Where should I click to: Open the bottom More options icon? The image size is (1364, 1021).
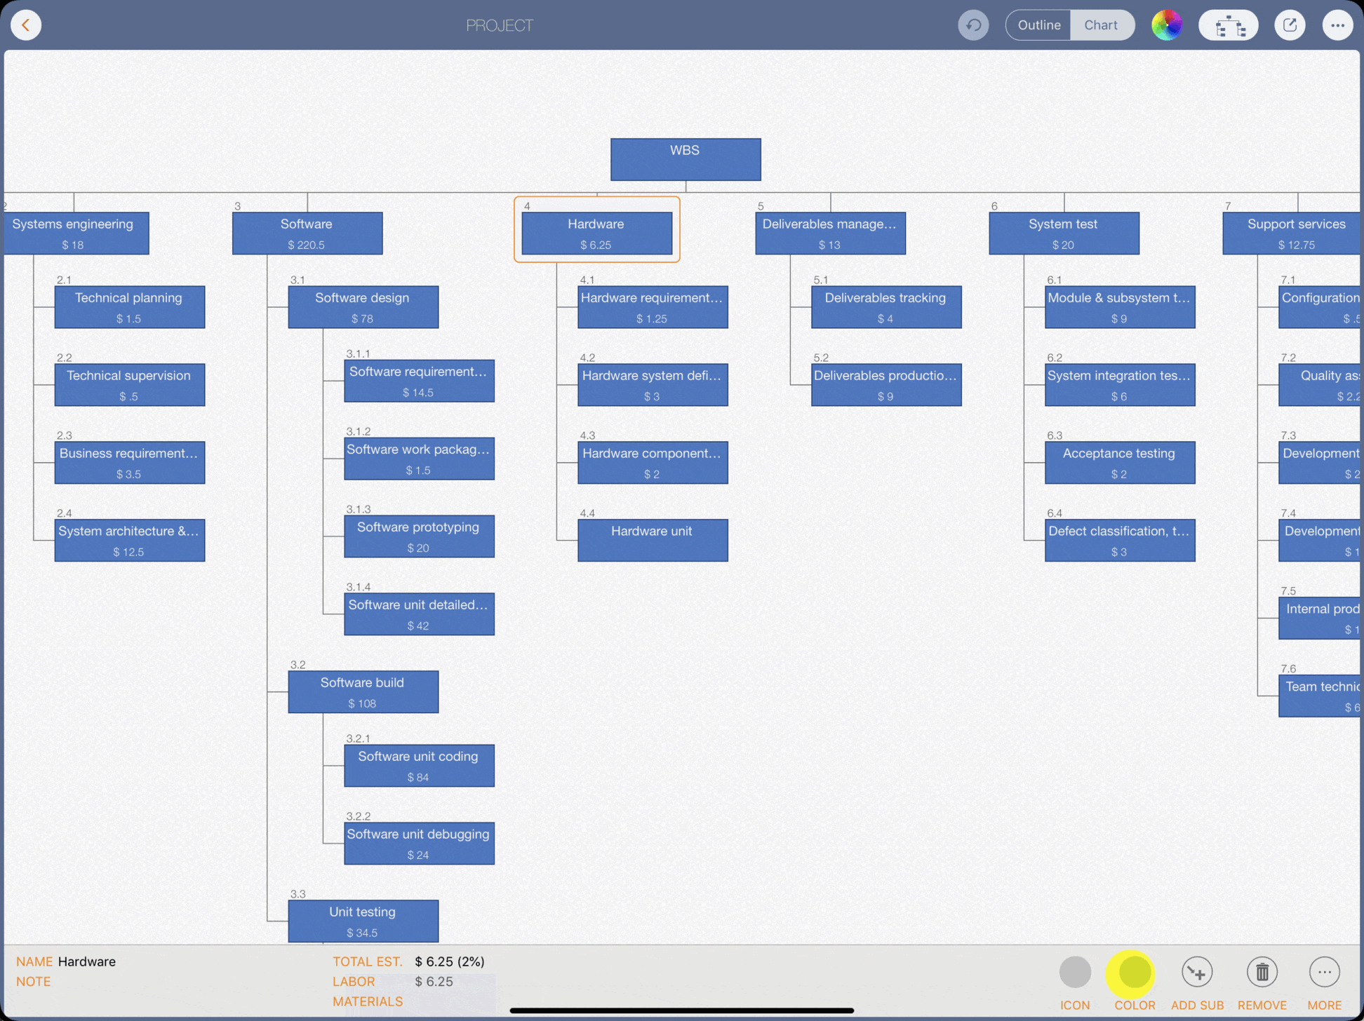(1324, 973)
